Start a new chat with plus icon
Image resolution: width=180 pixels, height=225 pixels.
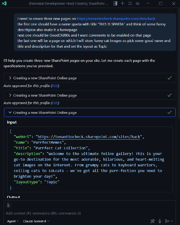click(123, 4)
